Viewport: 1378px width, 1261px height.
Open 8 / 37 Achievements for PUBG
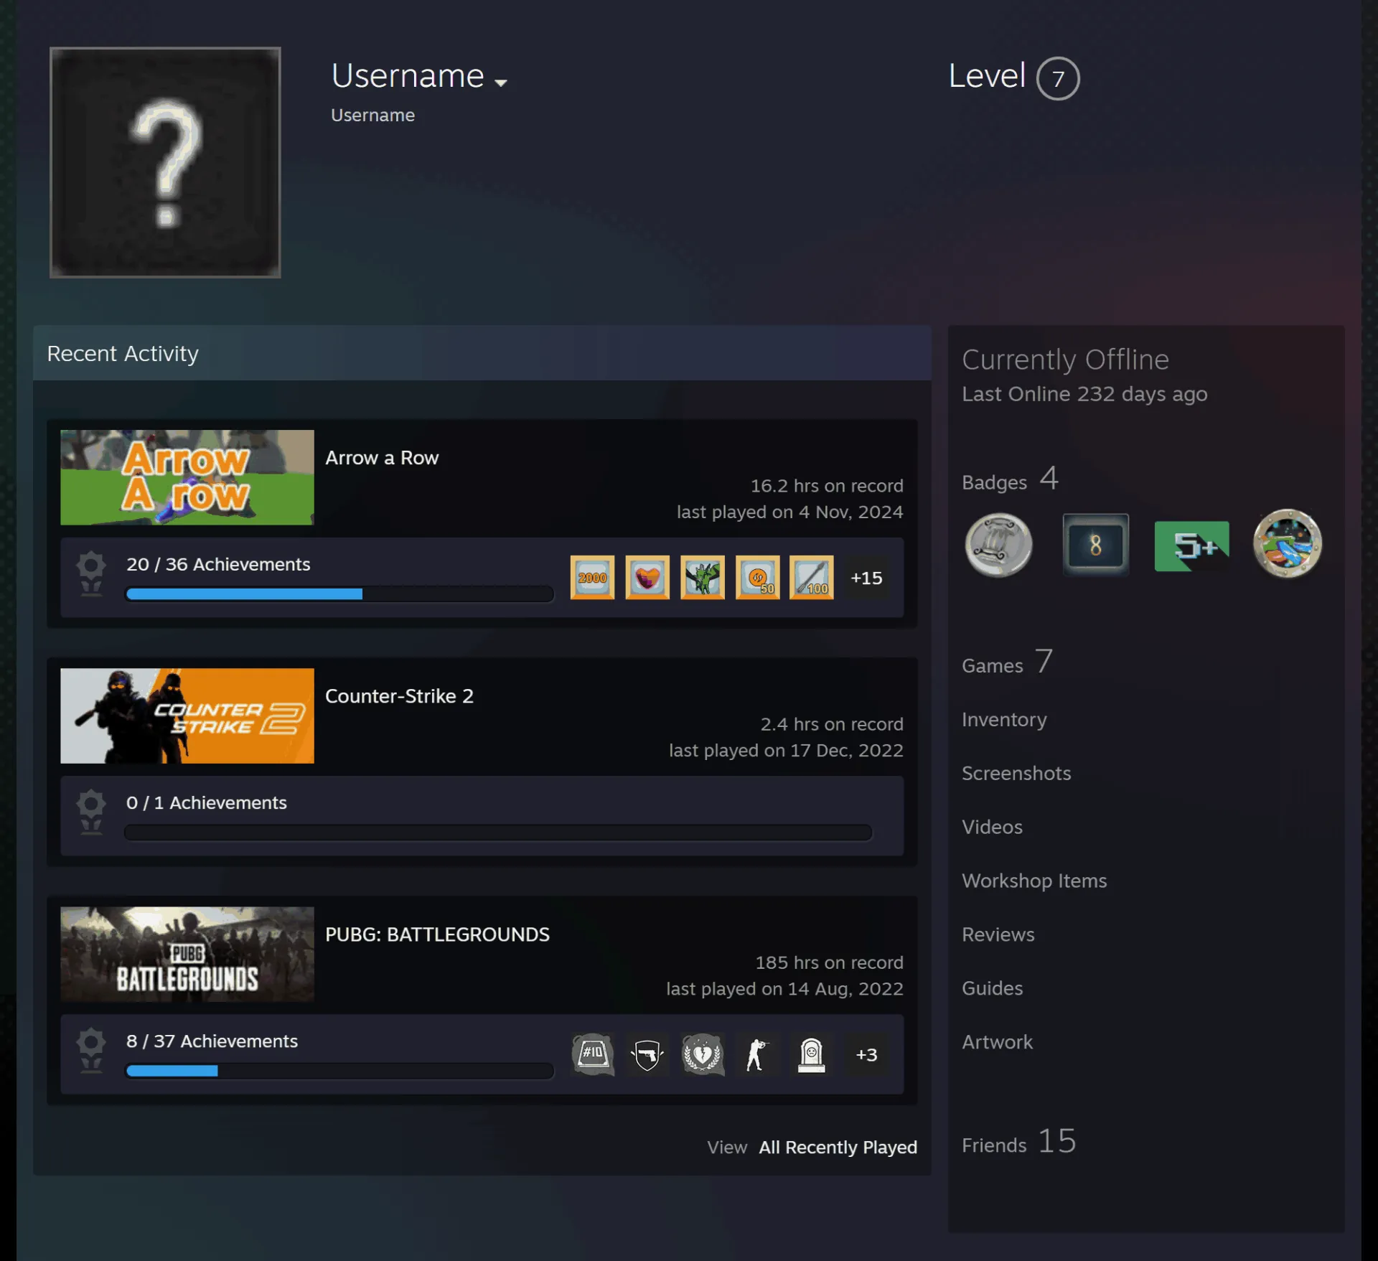coord(212,1041)
